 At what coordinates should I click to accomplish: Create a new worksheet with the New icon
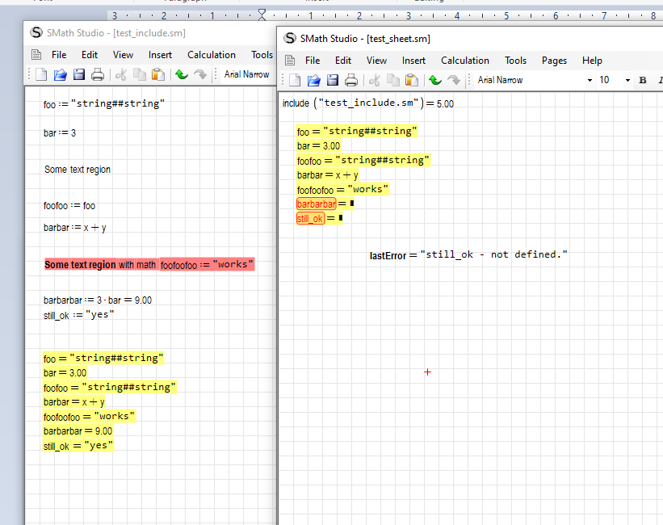[x=295, y=79]
